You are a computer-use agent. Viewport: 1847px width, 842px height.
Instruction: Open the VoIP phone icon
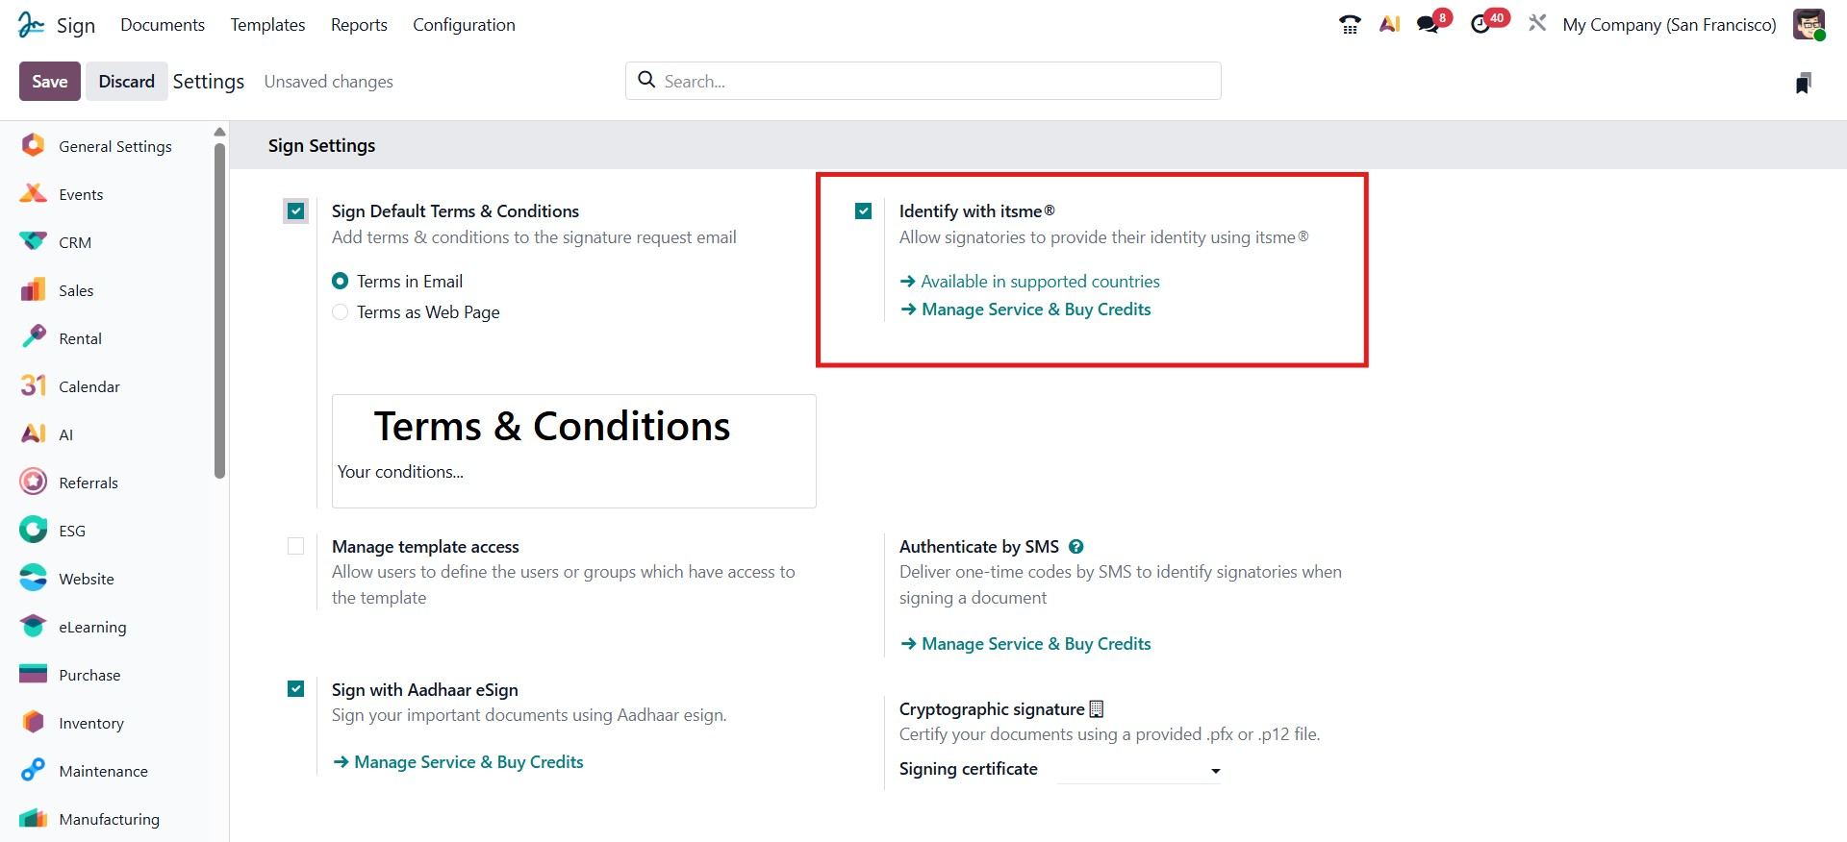1350,24
